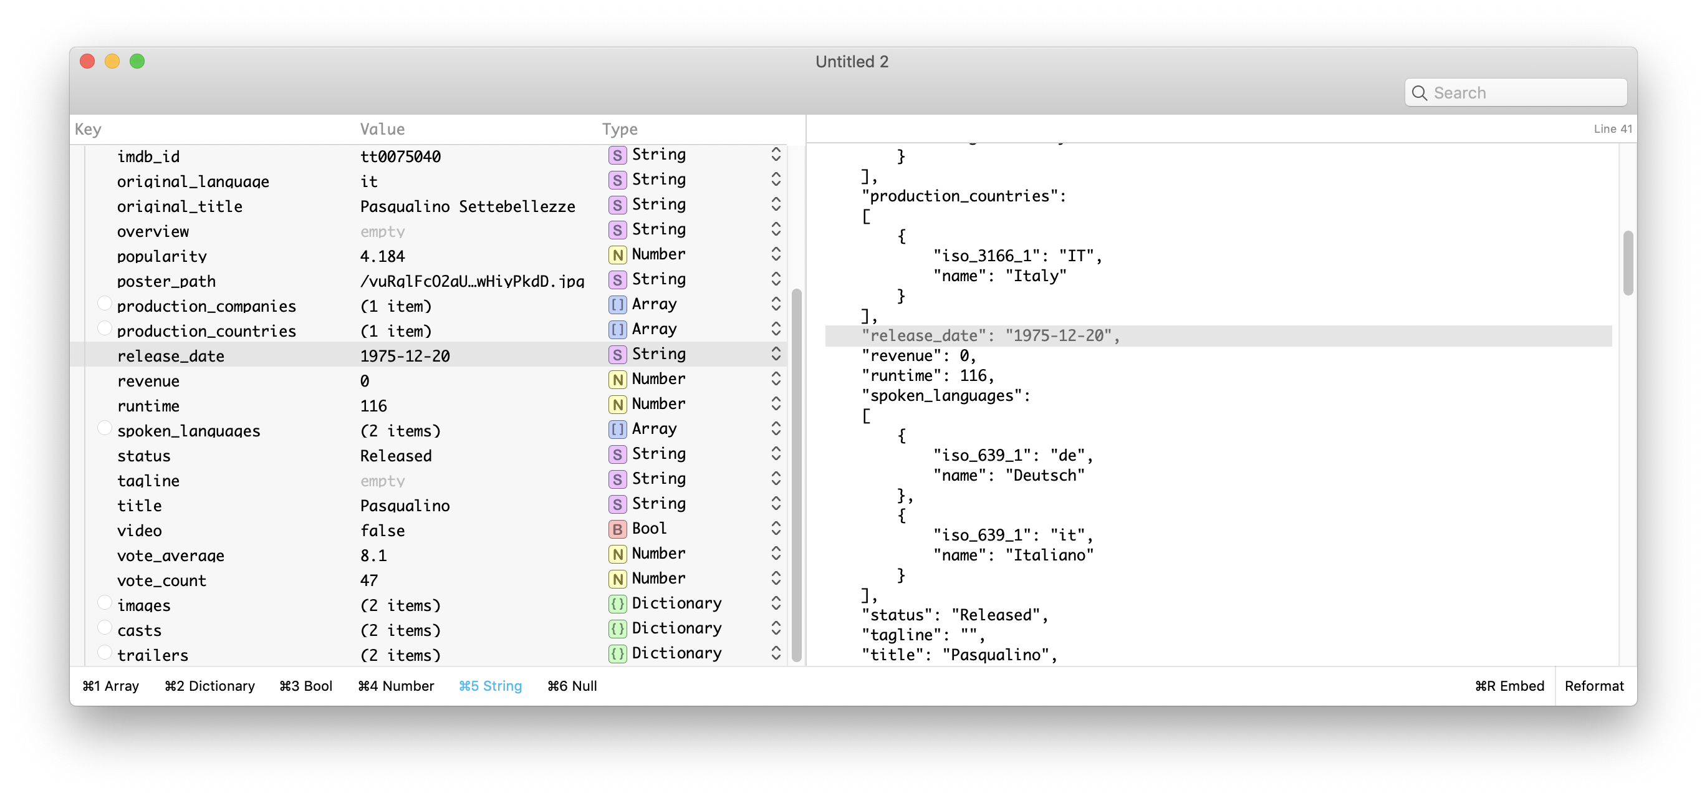Click the String type icon for imdb_id
The width and height of the screenshot is (1707, 798).
click(617, 156)
